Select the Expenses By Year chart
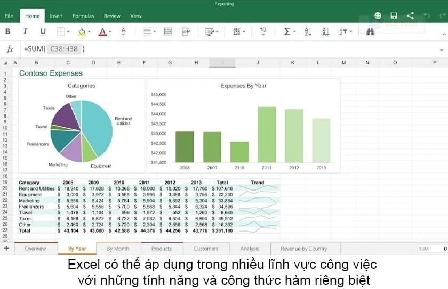The width and height of the screenshot is (448, 289). 243,126
